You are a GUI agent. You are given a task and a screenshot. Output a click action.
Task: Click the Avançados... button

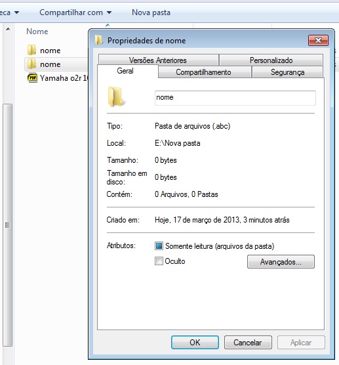pyautogui.click(x=281, y=262)
